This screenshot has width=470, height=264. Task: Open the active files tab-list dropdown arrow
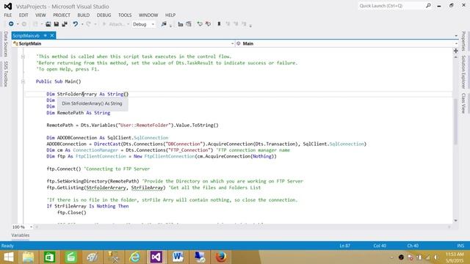[x=456, y=36]
